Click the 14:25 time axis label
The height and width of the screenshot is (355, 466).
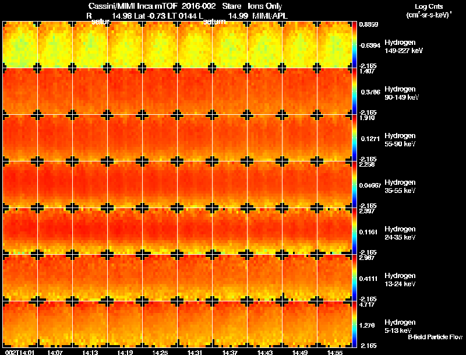pyautogui.click(x=160, y=353)
